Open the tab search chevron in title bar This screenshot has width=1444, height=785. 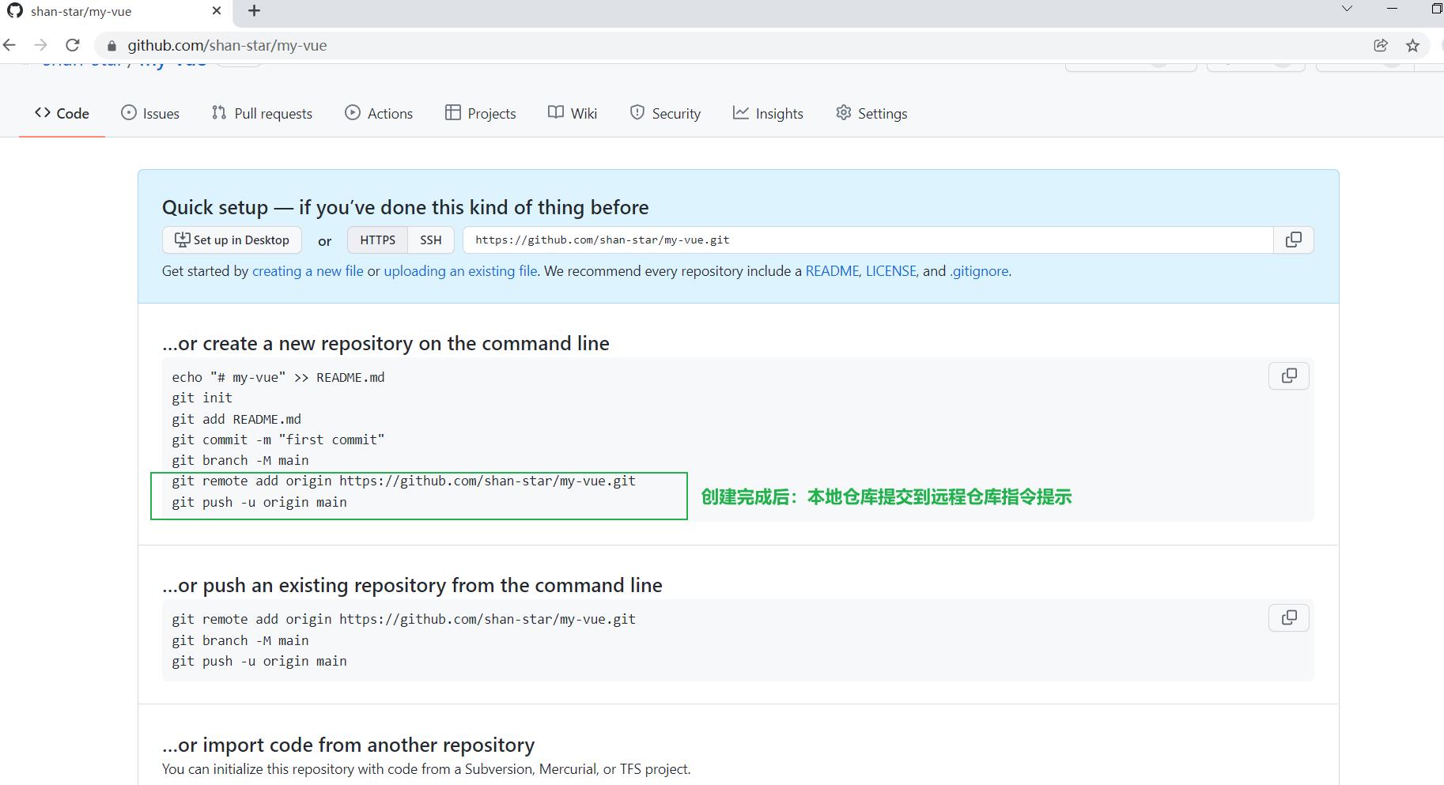1347,9
